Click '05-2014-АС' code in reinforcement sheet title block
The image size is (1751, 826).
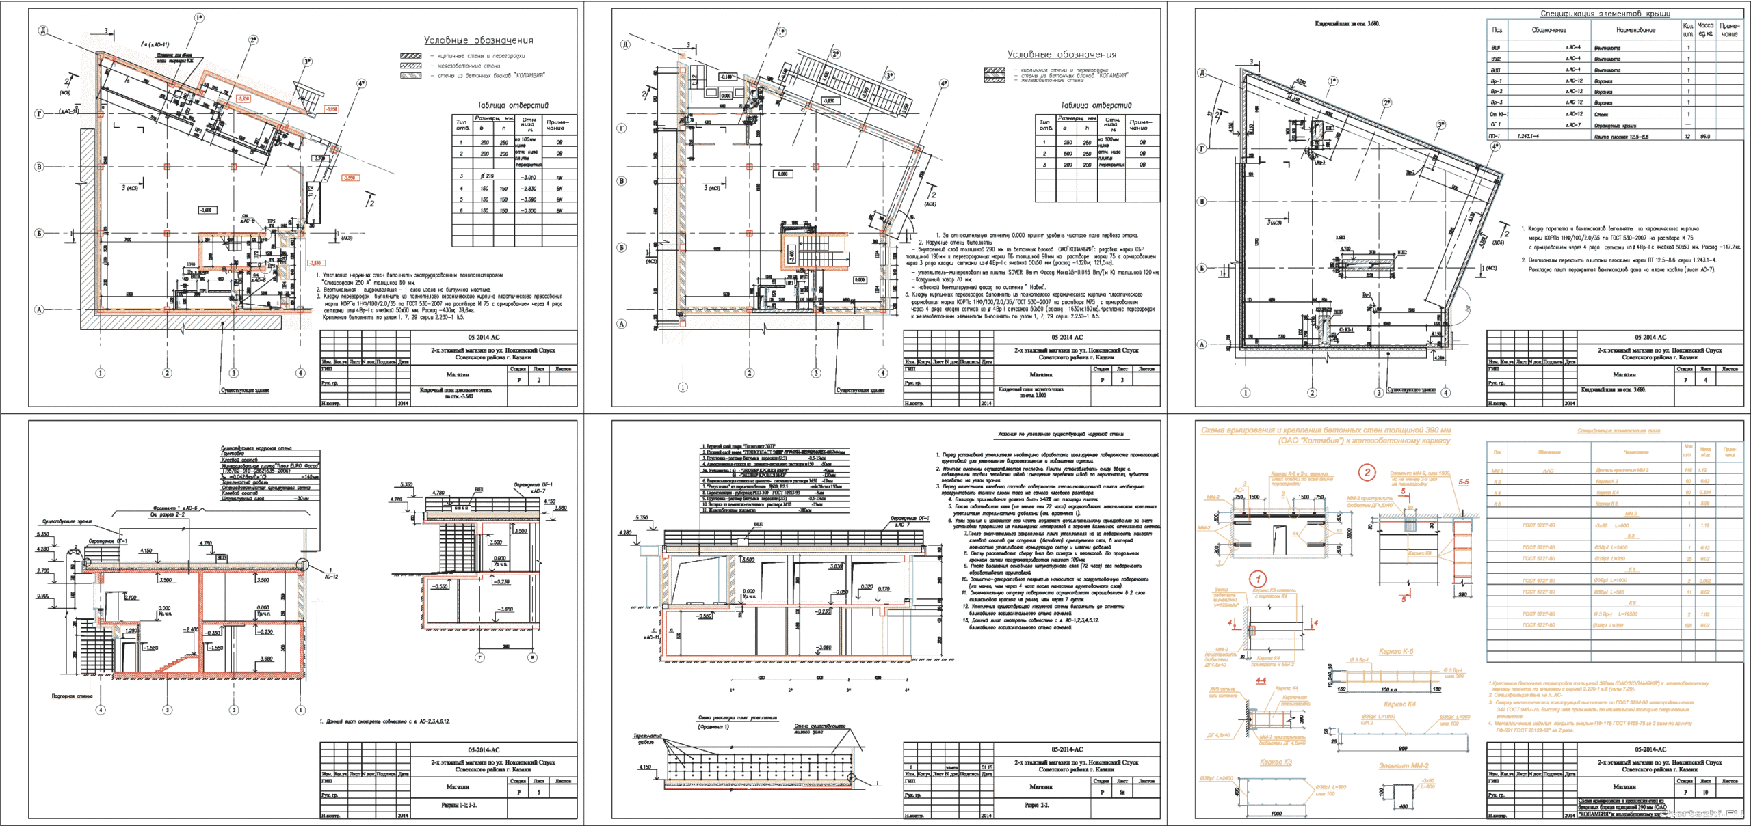click(x=1650, y=749)
